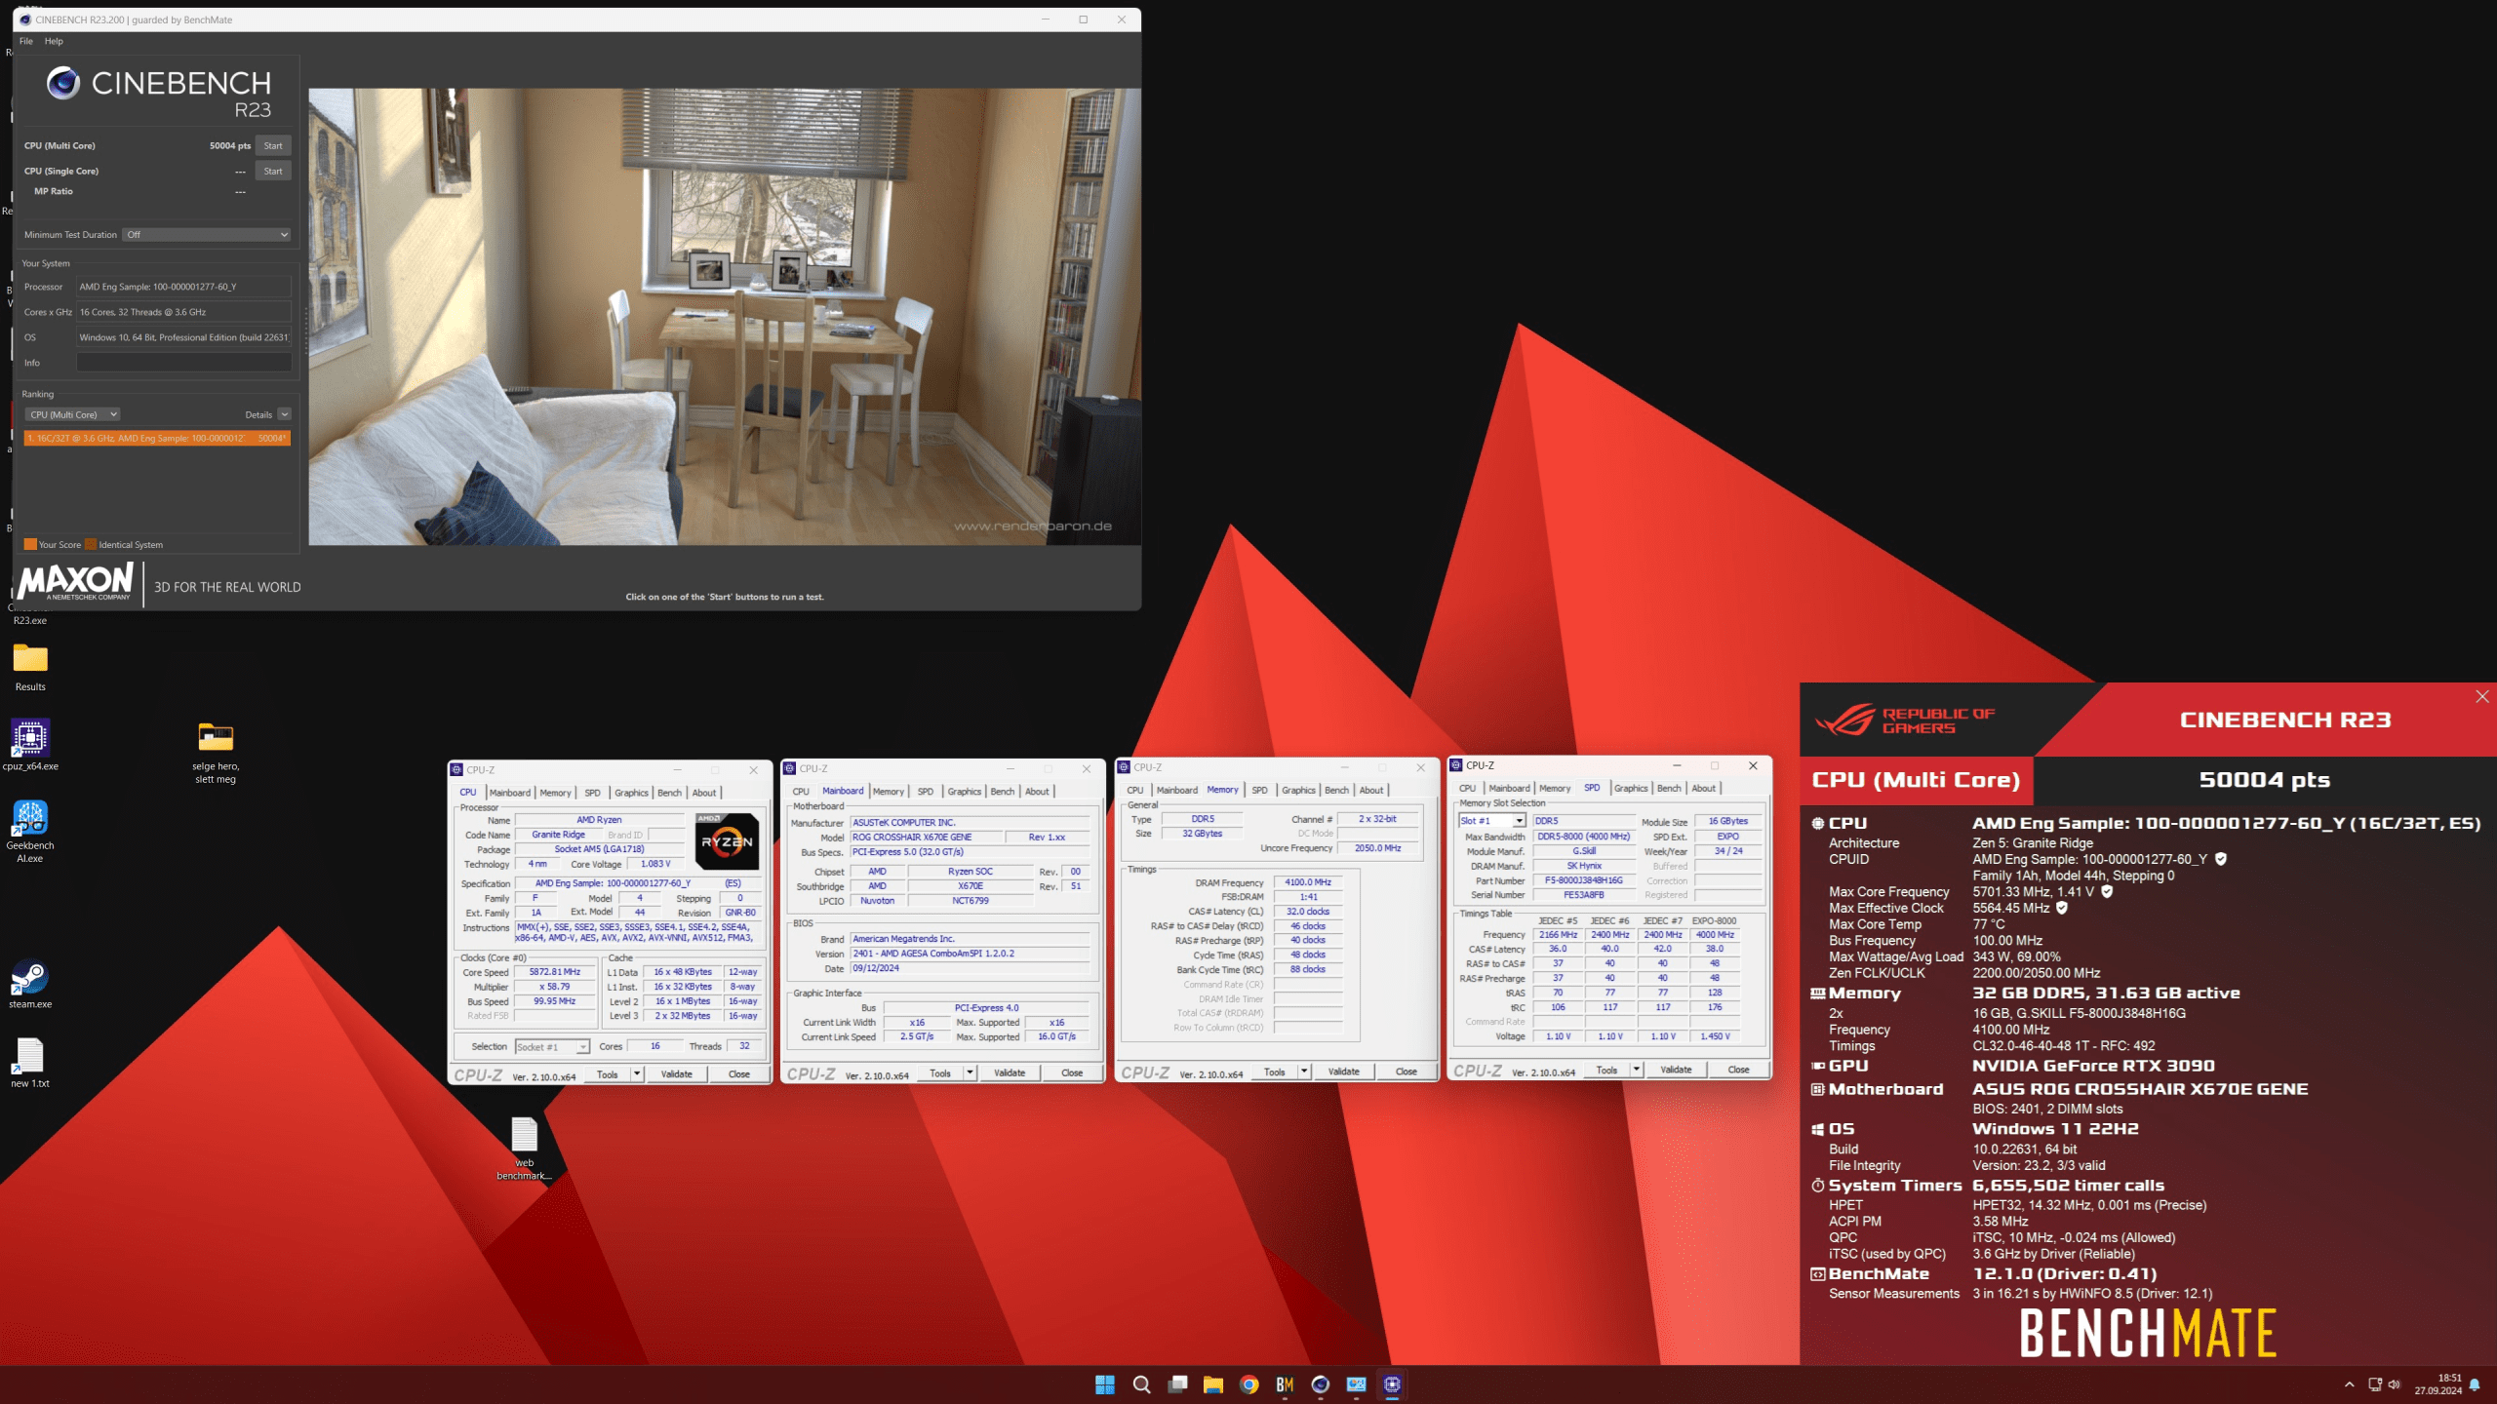Click CPU-Z title icon in Mainboard window

click(790, 768)
